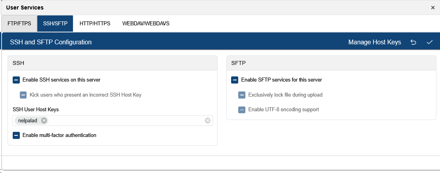Click the SFTP panel header
Screen dimensions: 440x173
point(331,63)
